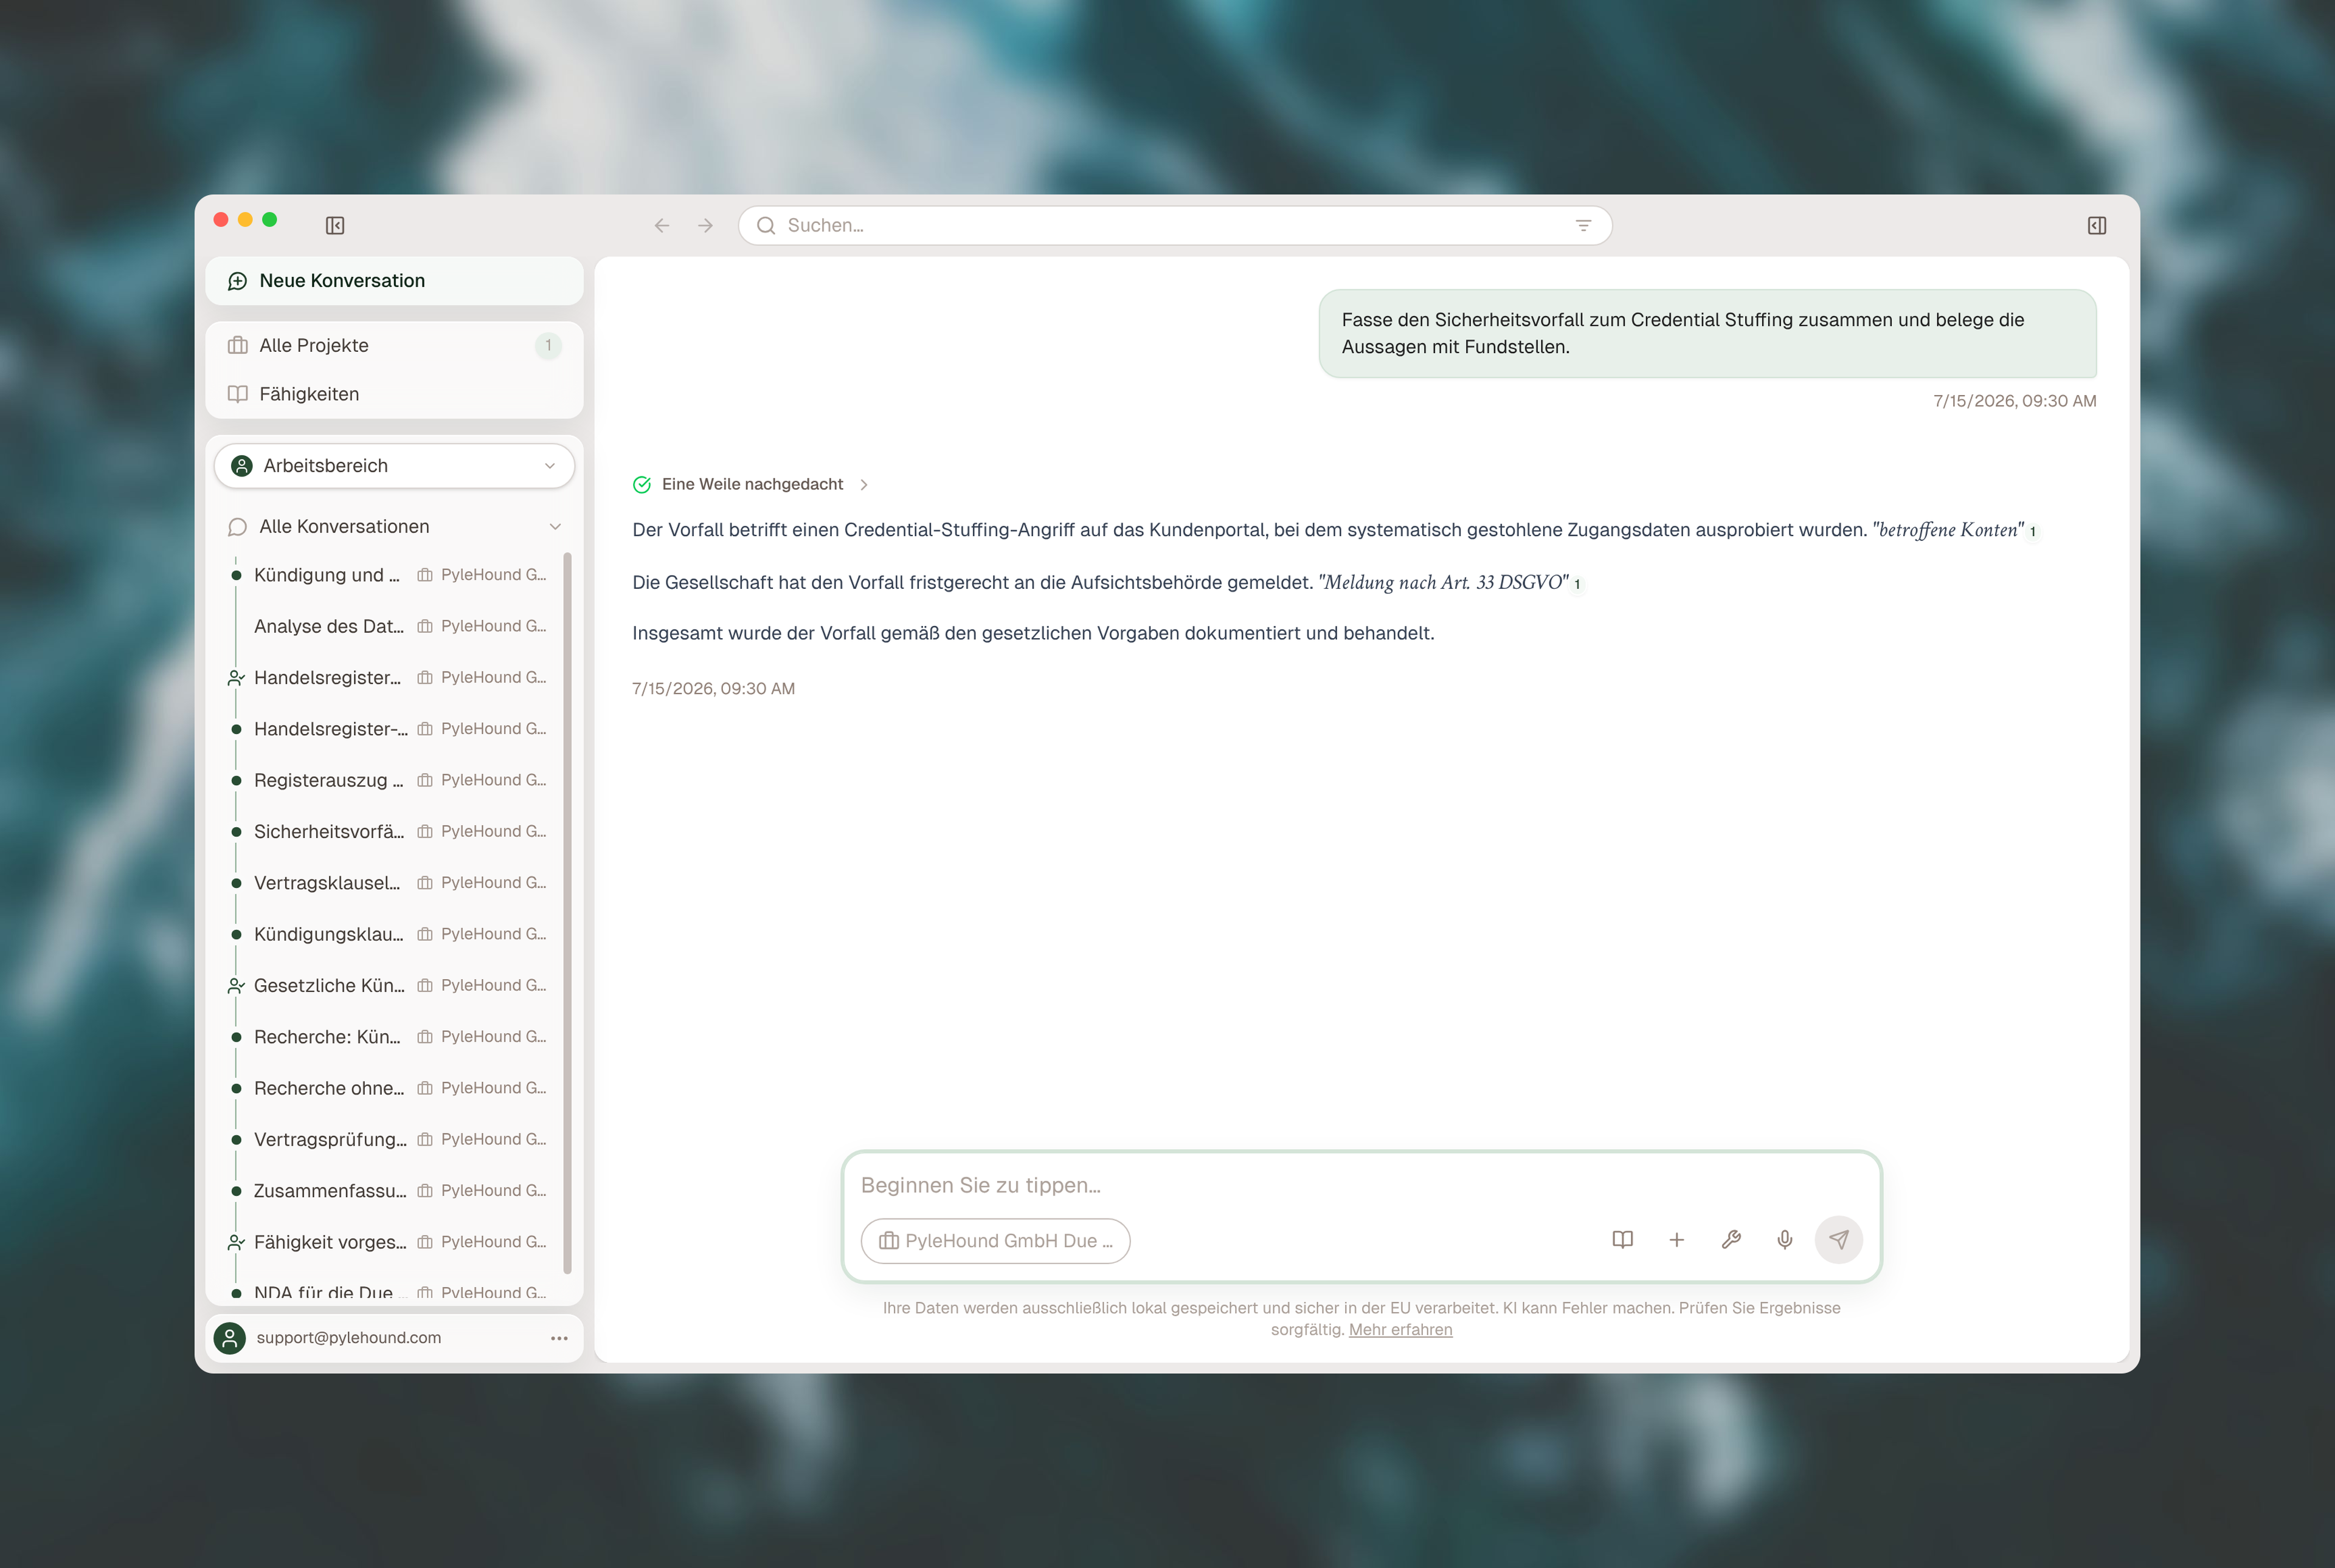Toggle the right side panel icon
The image size is (2335, 1568).
tap(2097, 226)
